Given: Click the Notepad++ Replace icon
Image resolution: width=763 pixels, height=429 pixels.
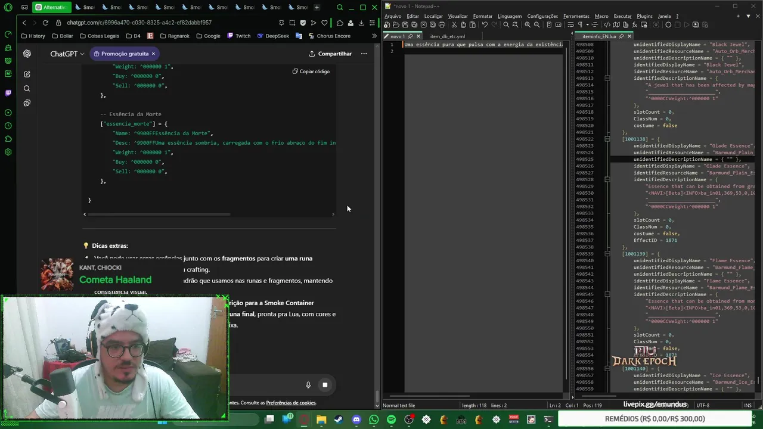Looking at the screenshot, I should [515, 25].
